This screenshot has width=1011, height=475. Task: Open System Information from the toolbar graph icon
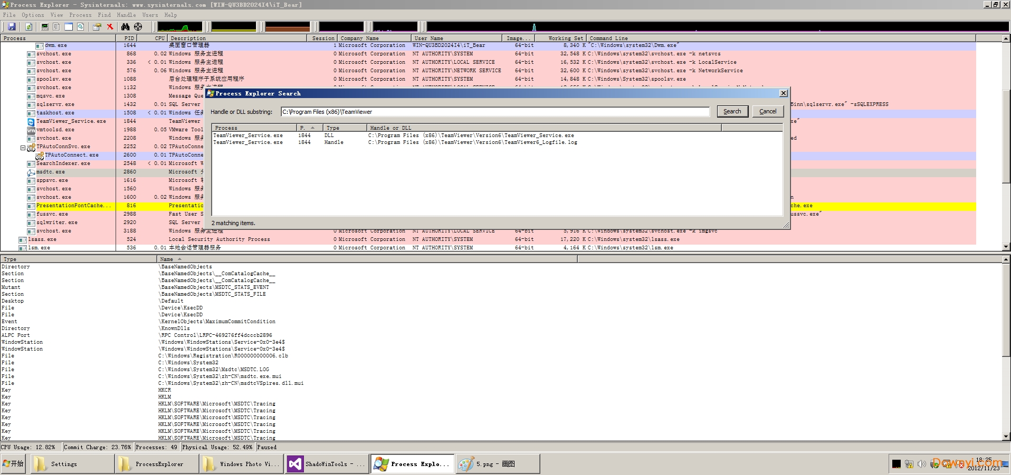click(45, 26)
